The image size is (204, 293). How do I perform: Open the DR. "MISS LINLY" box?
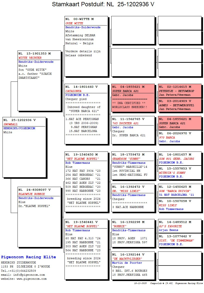(x=133, y=197)
